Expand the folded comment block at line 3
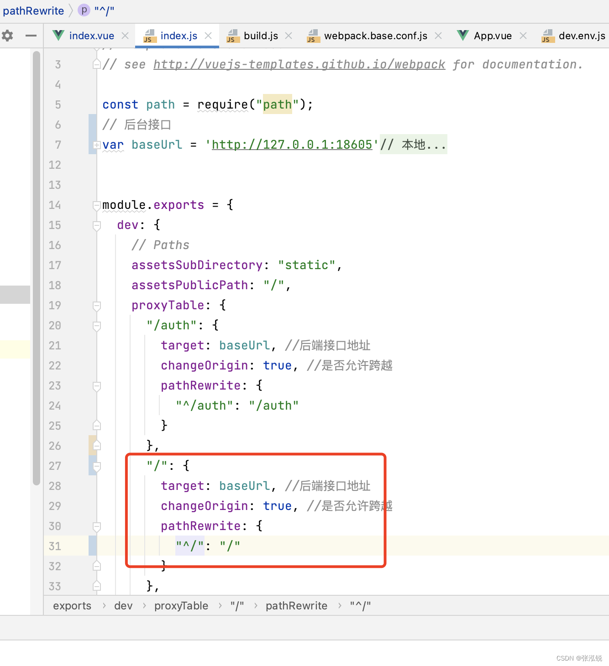Image resolution: width=609 pixels, height=666 pixels. click(96, 64)
